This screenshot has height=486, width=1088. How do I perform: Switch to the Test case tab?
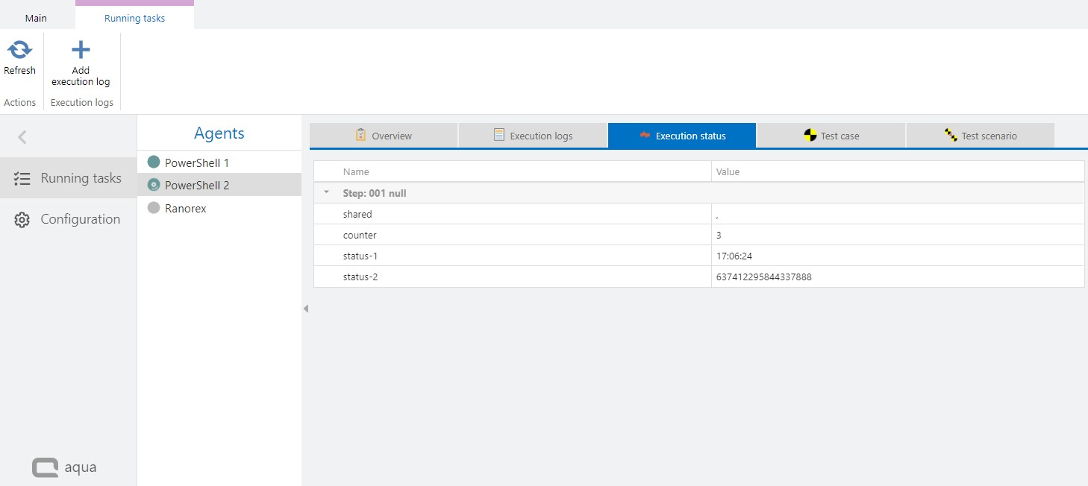(x=831, y=136)
